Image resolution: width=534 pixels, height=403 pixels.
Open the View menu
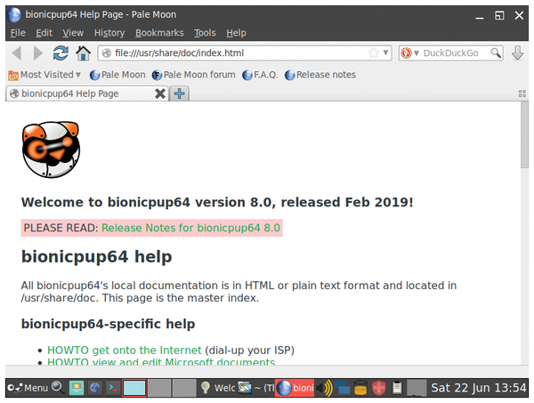(x=73, y=33)
